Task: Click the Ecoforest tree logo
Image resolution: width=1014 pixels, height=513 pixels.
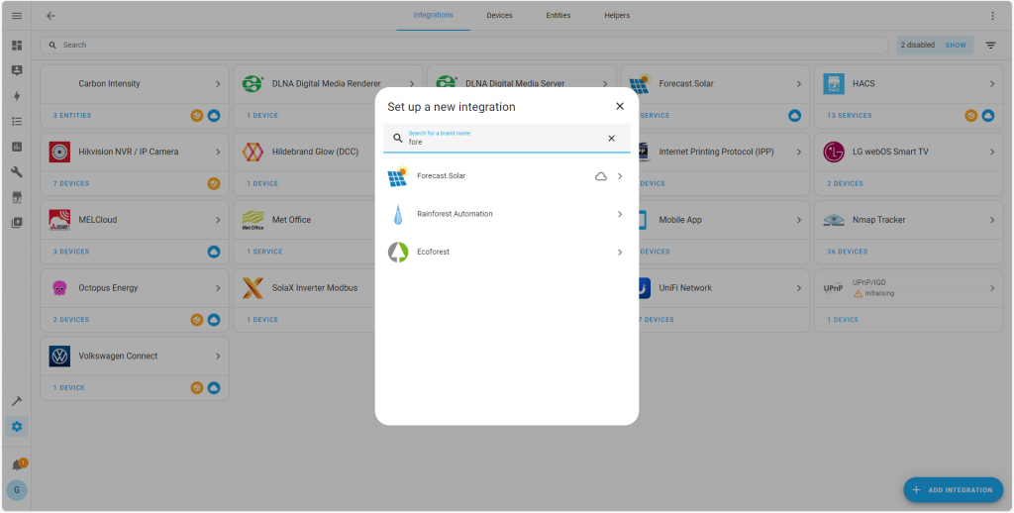Action: pos(398,253)
